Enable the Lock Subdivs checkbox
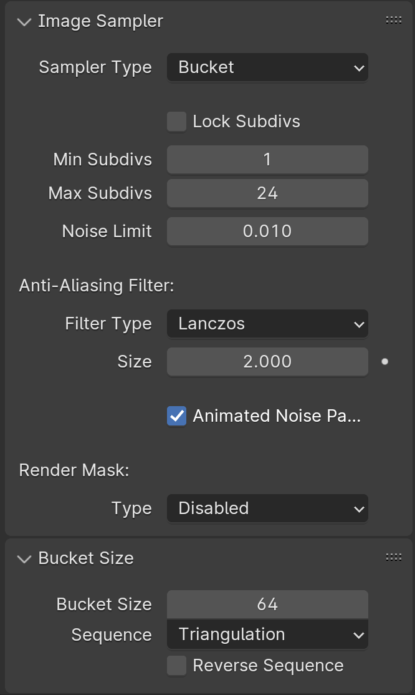This screenshot has width=415, height=695. pyautogui.click(x=177, y=122)
